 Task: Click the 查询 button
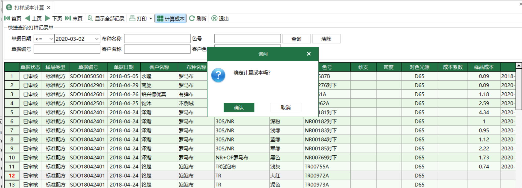(296, 39)
